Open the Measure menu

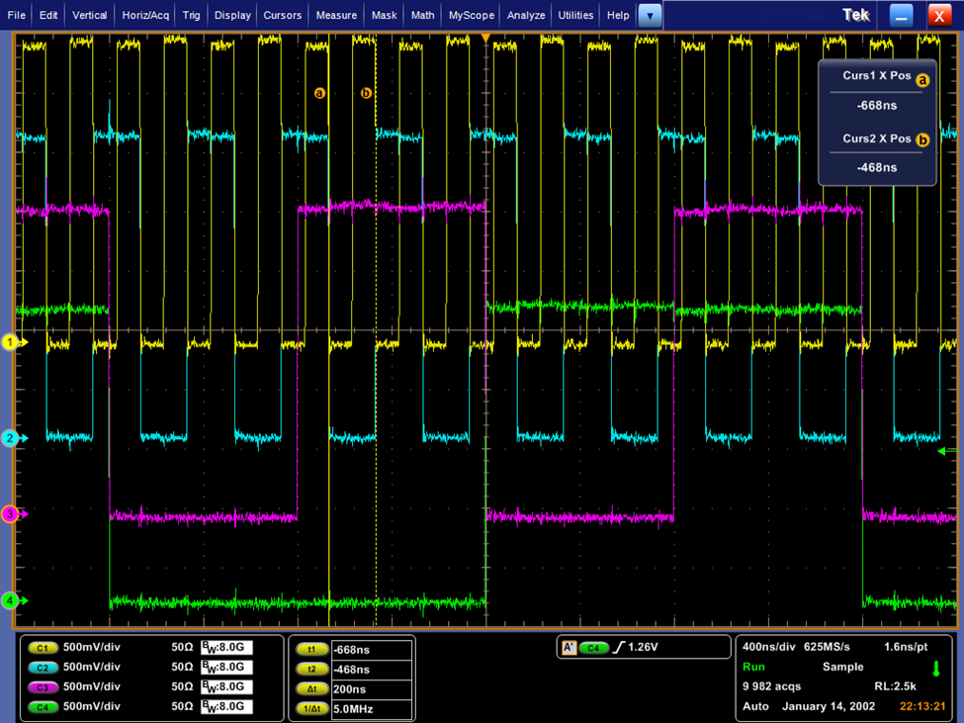(x=336, y=15)
